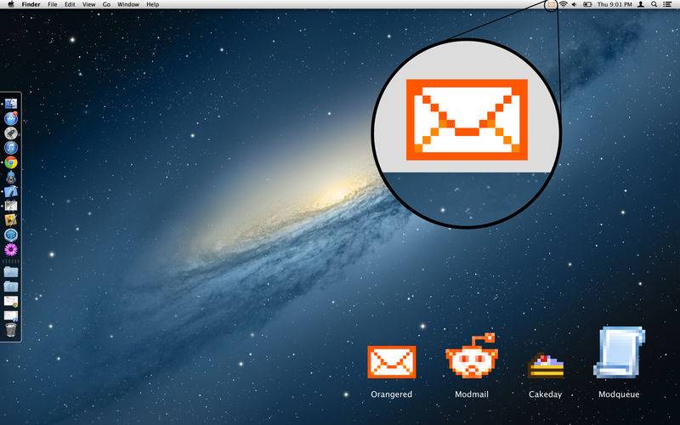Open Xcode blueprint hammer icon in dock
This screenshot has width=680, height=425.
pyautogui.click(x=11, y=191)
